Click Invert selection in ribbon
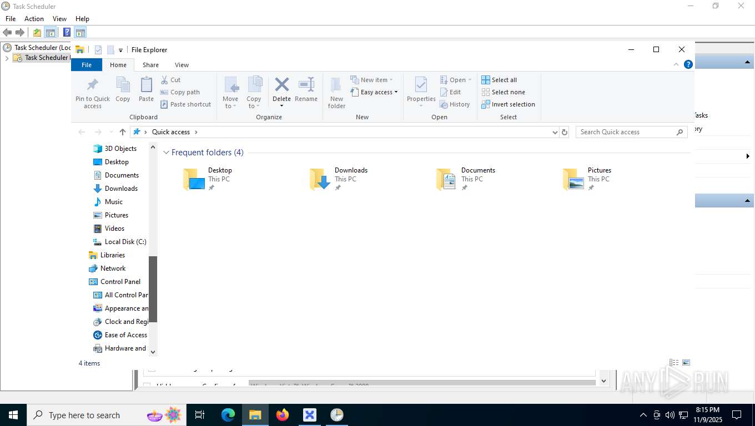Viewport: 755px width, 426px height. click(x=508, y=104)
